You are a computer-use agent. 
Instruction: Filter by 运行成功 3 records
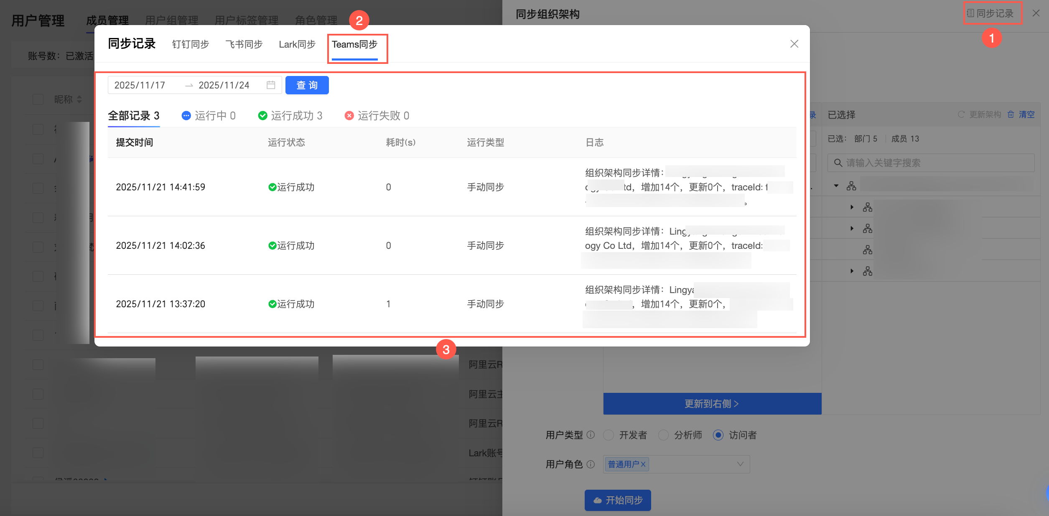click(290, 116)
